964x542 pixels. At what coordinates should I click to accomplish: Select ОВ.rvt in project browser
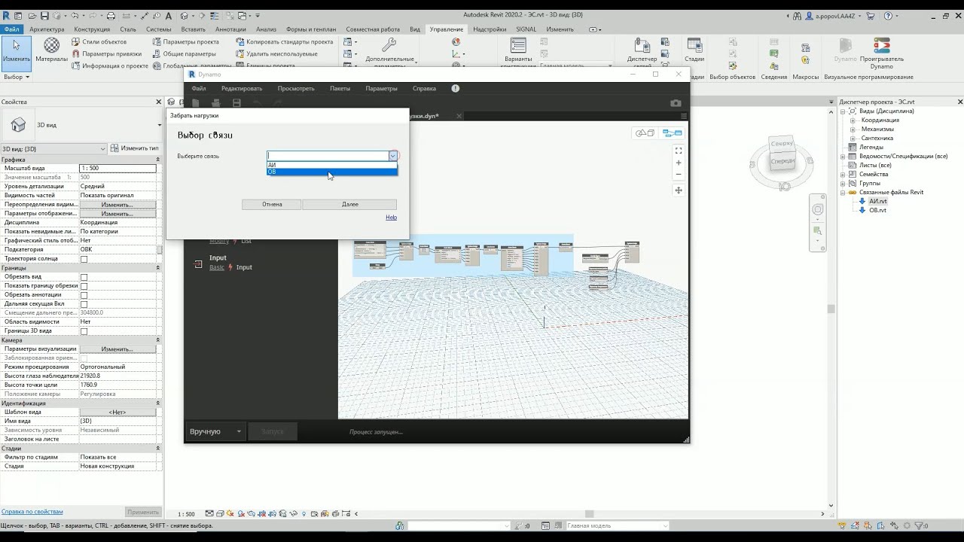click(877, 211)
